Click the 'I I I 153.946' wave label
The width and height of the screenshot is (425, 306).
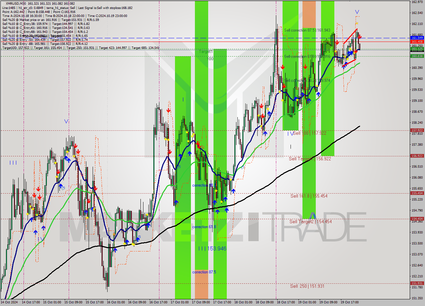[x=212, y=248]
